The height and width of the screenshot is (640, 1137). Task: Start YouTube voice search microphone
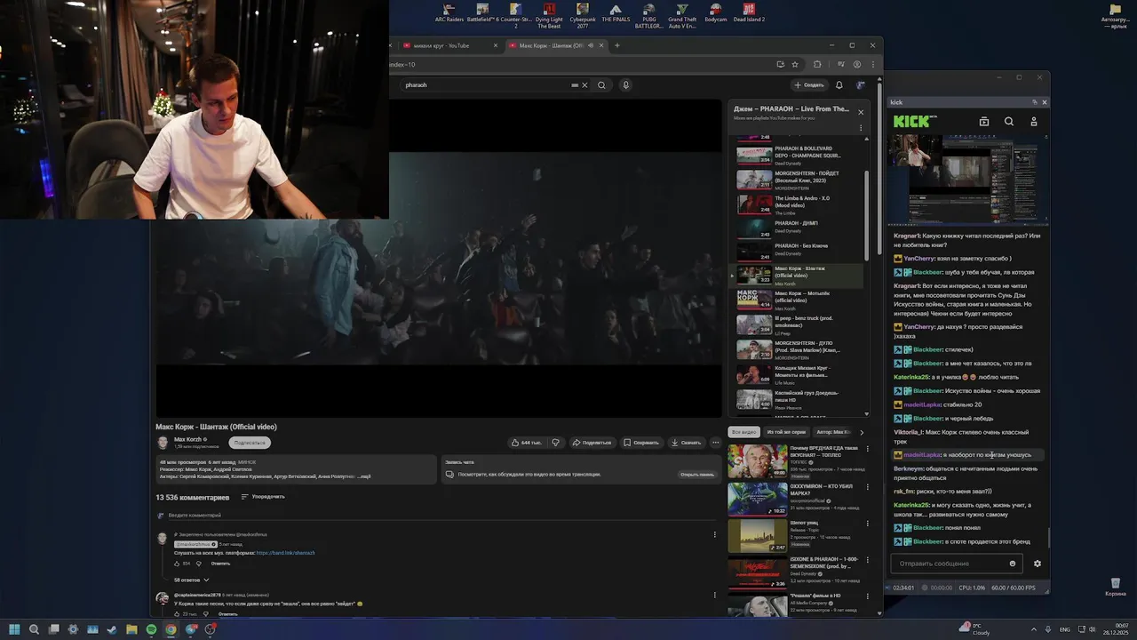625,85
